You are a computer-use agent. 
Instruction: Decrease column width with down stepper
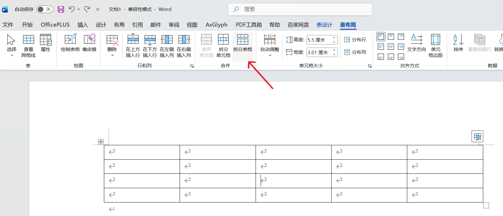coord(334,54)
